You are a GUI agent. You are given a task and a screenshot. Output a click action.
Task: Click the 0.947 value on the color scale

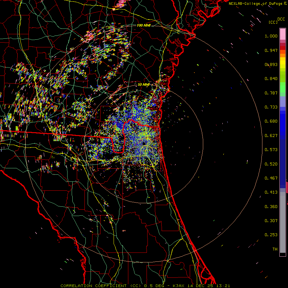pyautogui.click(x=271, y=50)
